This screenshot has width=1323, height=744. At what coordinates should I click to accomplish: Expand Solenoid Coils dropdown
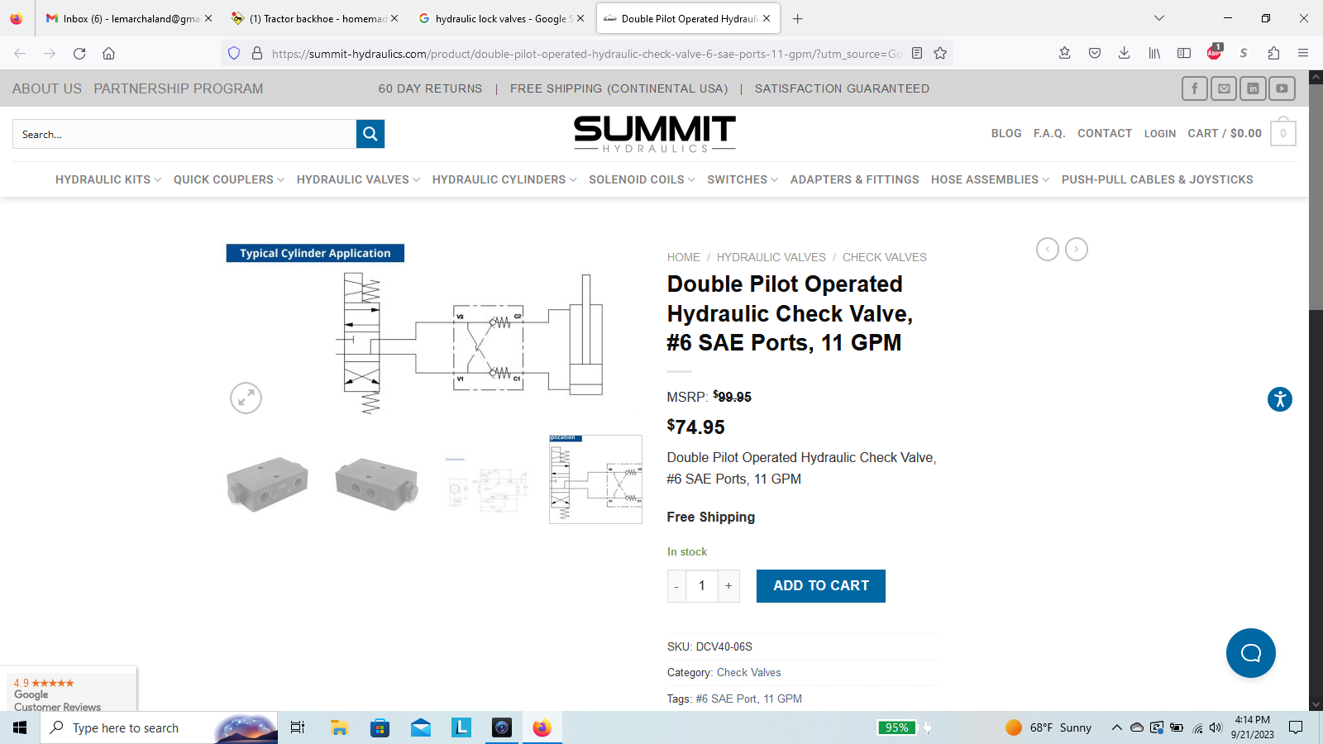(x=641, y=179)
